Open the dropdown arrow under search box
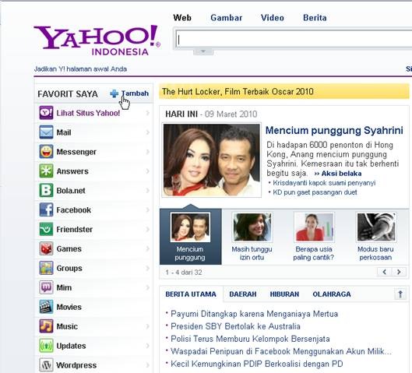 pyautogui.click(x=203, y=51)
